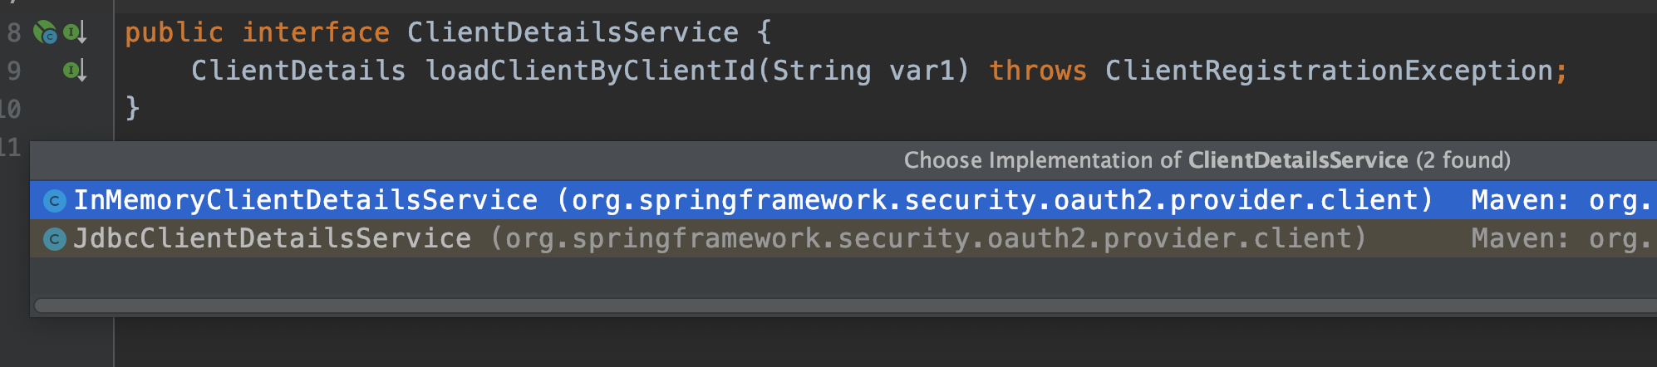Viewport: 1657px width, 367px height.
Task: Click the Maven library label on the Jdbc row
Action: pos(1562,238)
